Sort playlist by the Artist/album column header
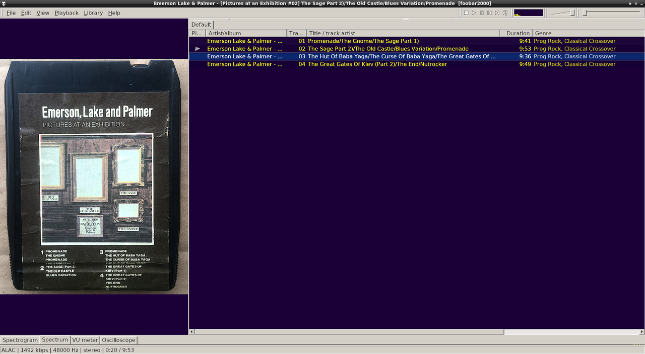This screenshot has width=645, height=354. coord(246,33)
